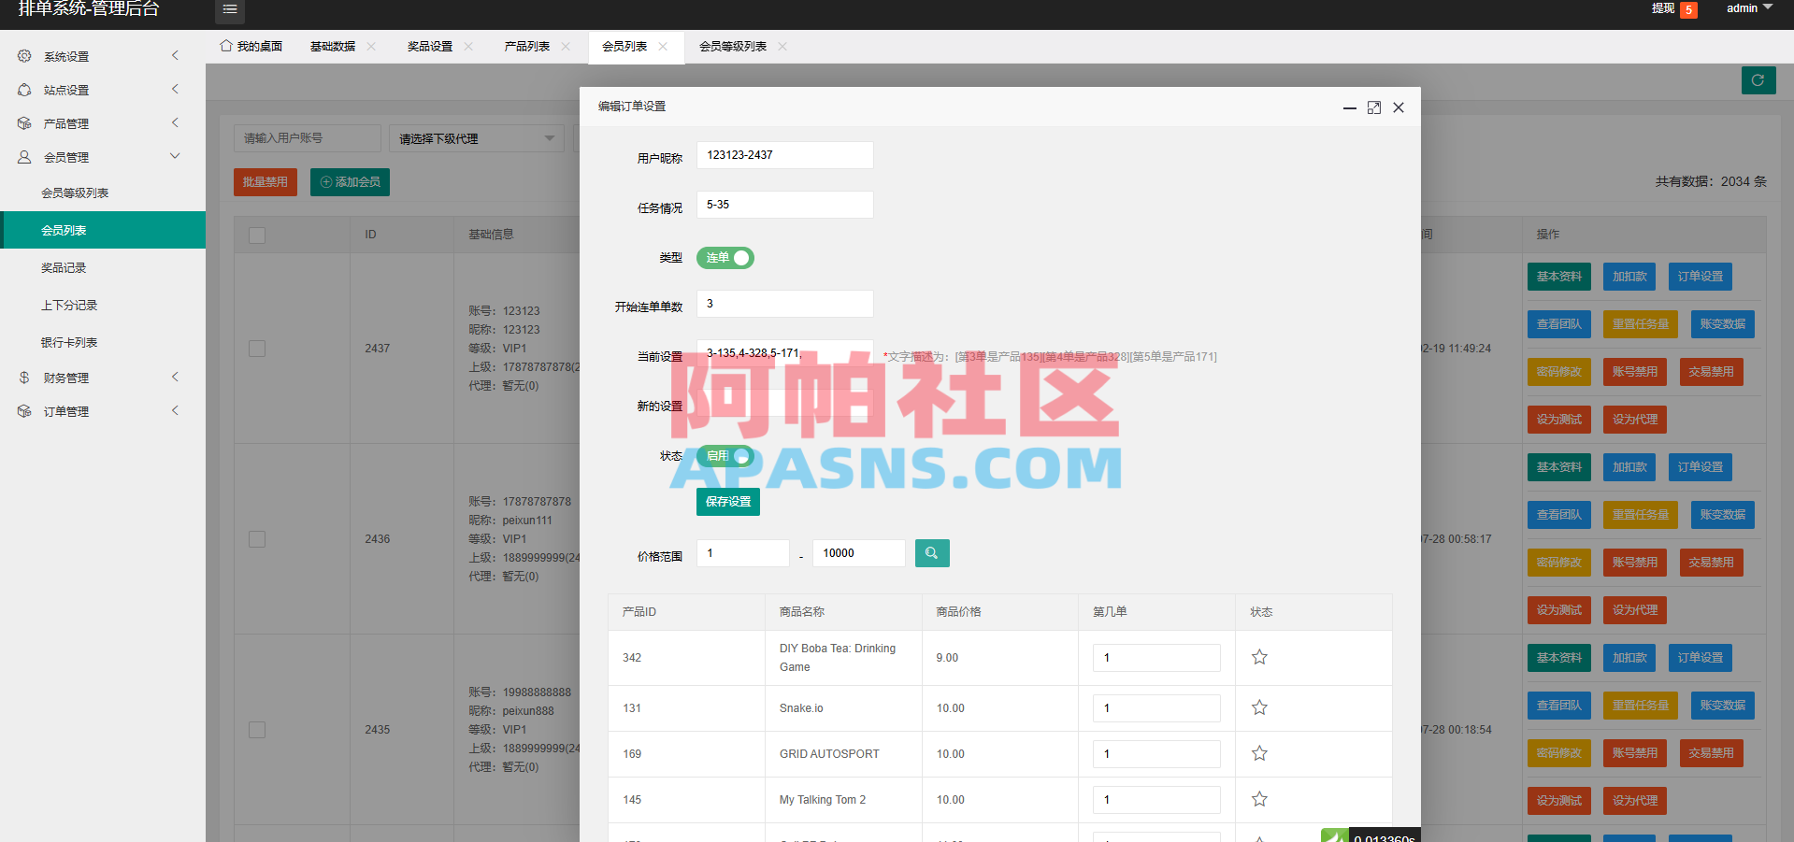Select the 系统设置 gear icon in sidebar
This screenshot has height=842, width=1794.
[24, 55]
